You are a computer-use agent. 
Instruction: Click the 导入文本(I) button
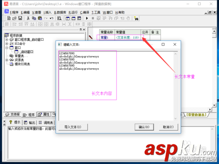(x=73, y=127)
